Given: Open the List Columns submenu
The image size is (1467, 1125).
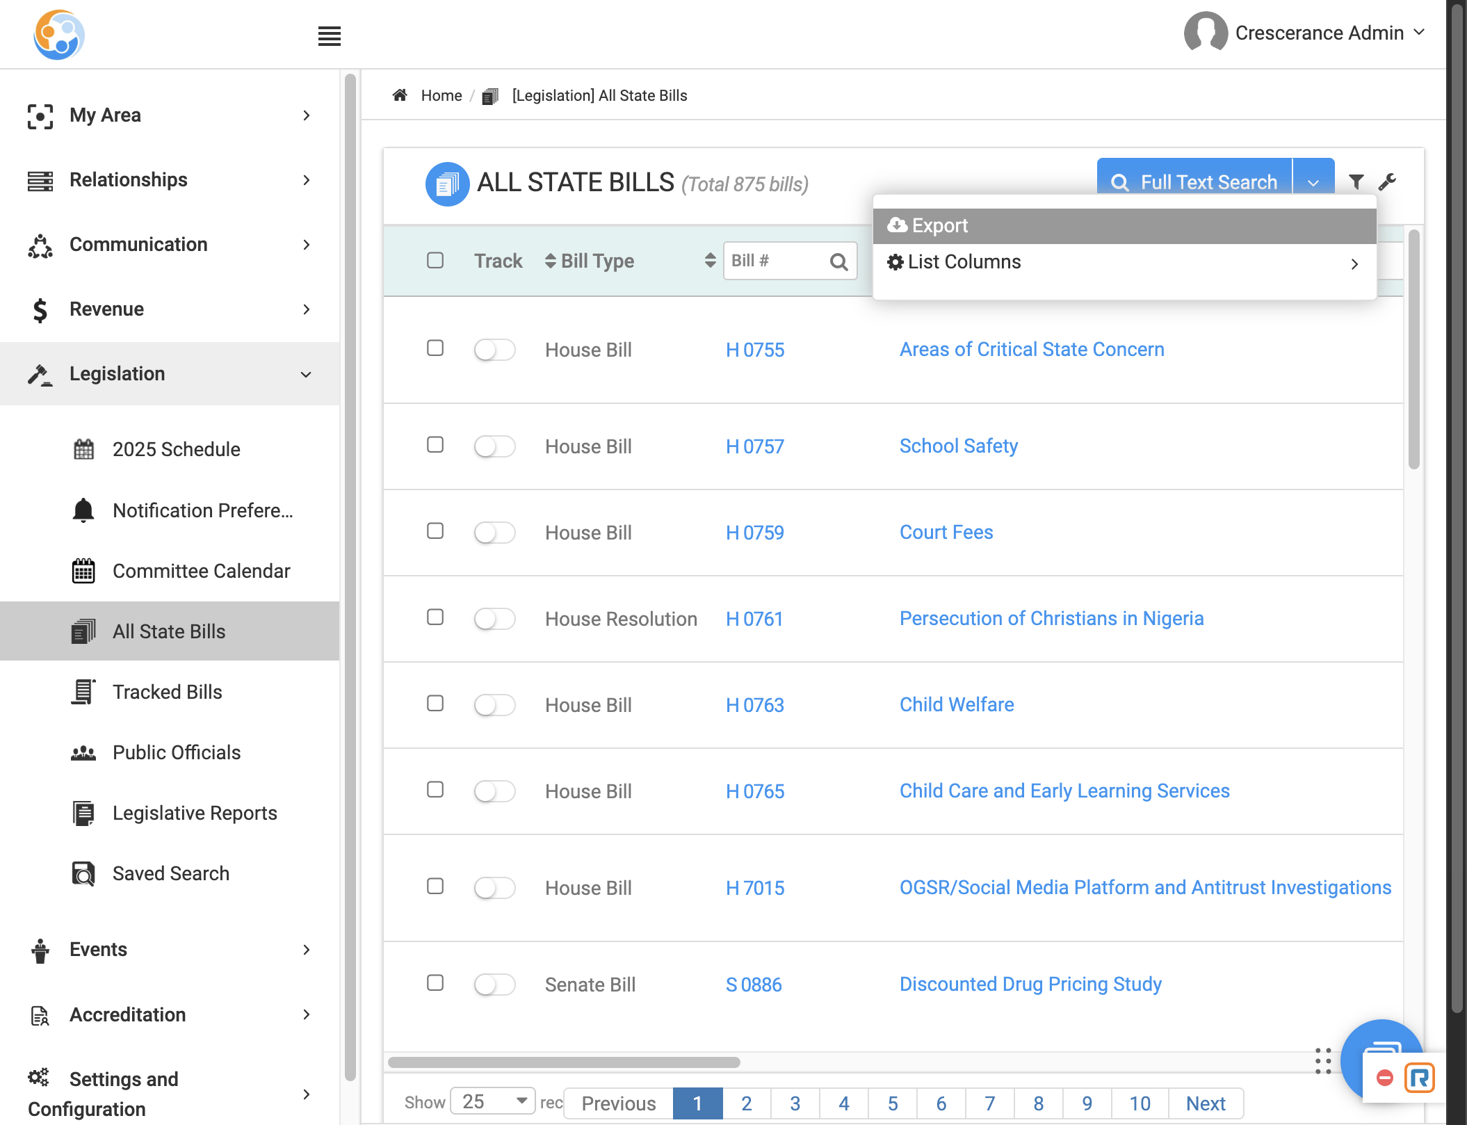Looking at the screenshot, I should coord(1124,262).
